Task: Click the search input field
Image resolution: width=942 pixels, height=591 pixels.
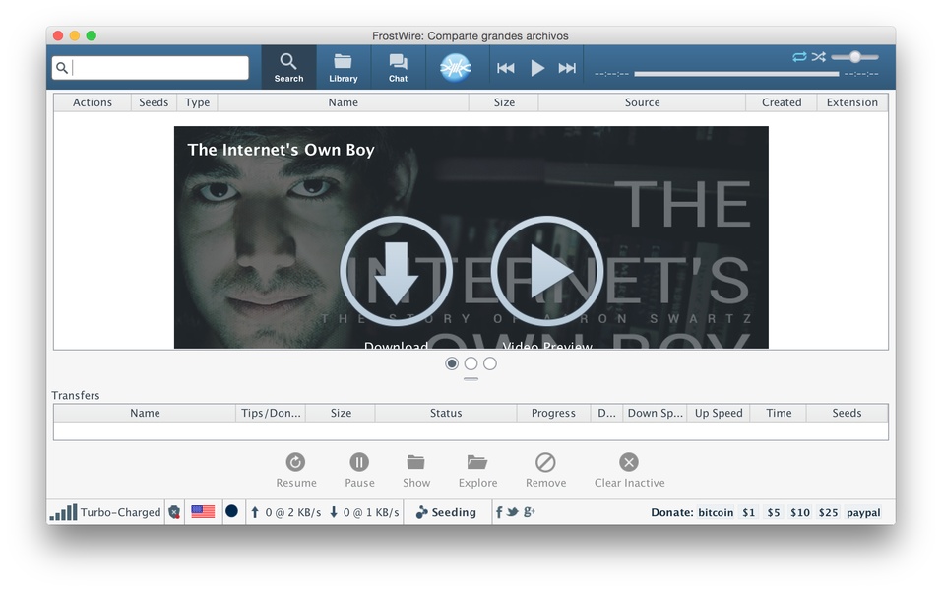Action: tap(157, 68)
